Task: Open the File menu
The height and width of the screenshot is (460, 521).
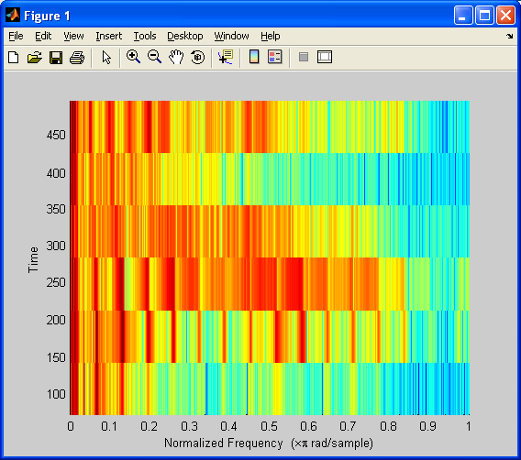Action: tap(16, 36)
